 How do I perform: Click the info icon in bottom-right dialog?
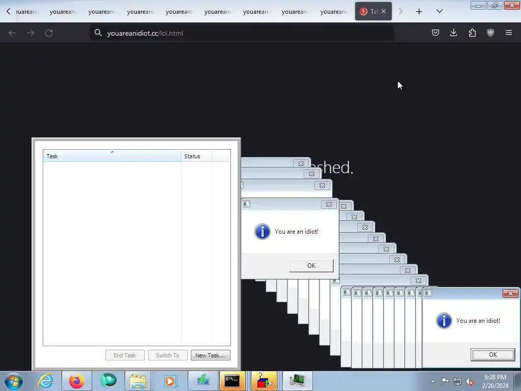[x=444, y=321]
